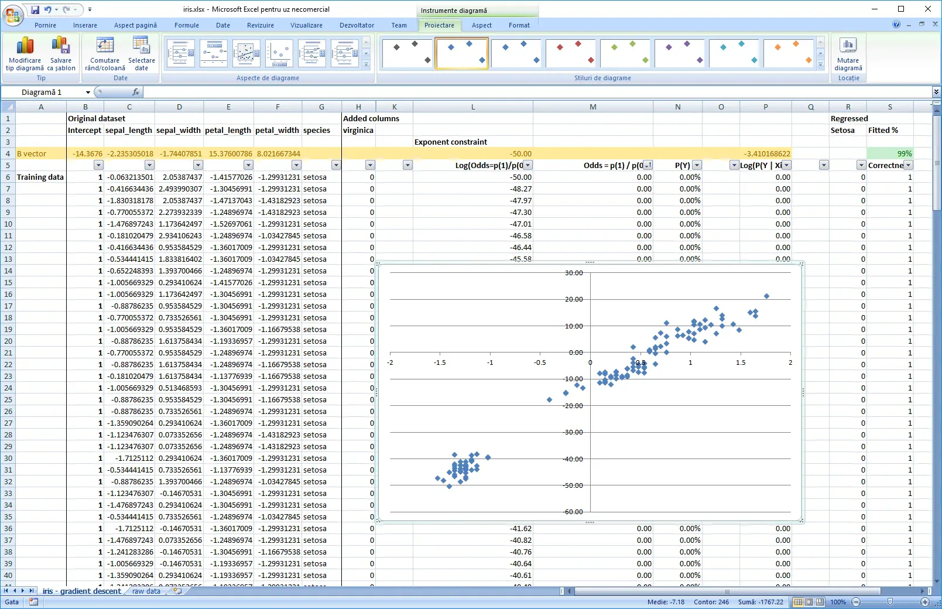Click Salvare ca șablon icon
Viewport: 942px width, 609px height.
(x=61, y=53)
